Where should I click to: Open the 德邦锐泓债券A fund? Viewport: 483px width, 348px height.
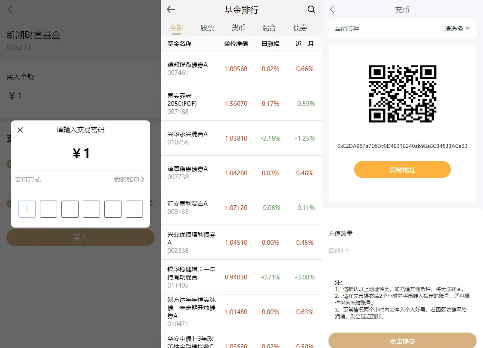pos(241,69)
